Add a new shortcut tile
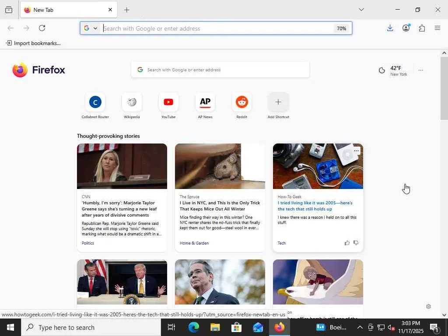Image resolution: width=448 pixels, height=336 pixels. click(x=278, y=105)
